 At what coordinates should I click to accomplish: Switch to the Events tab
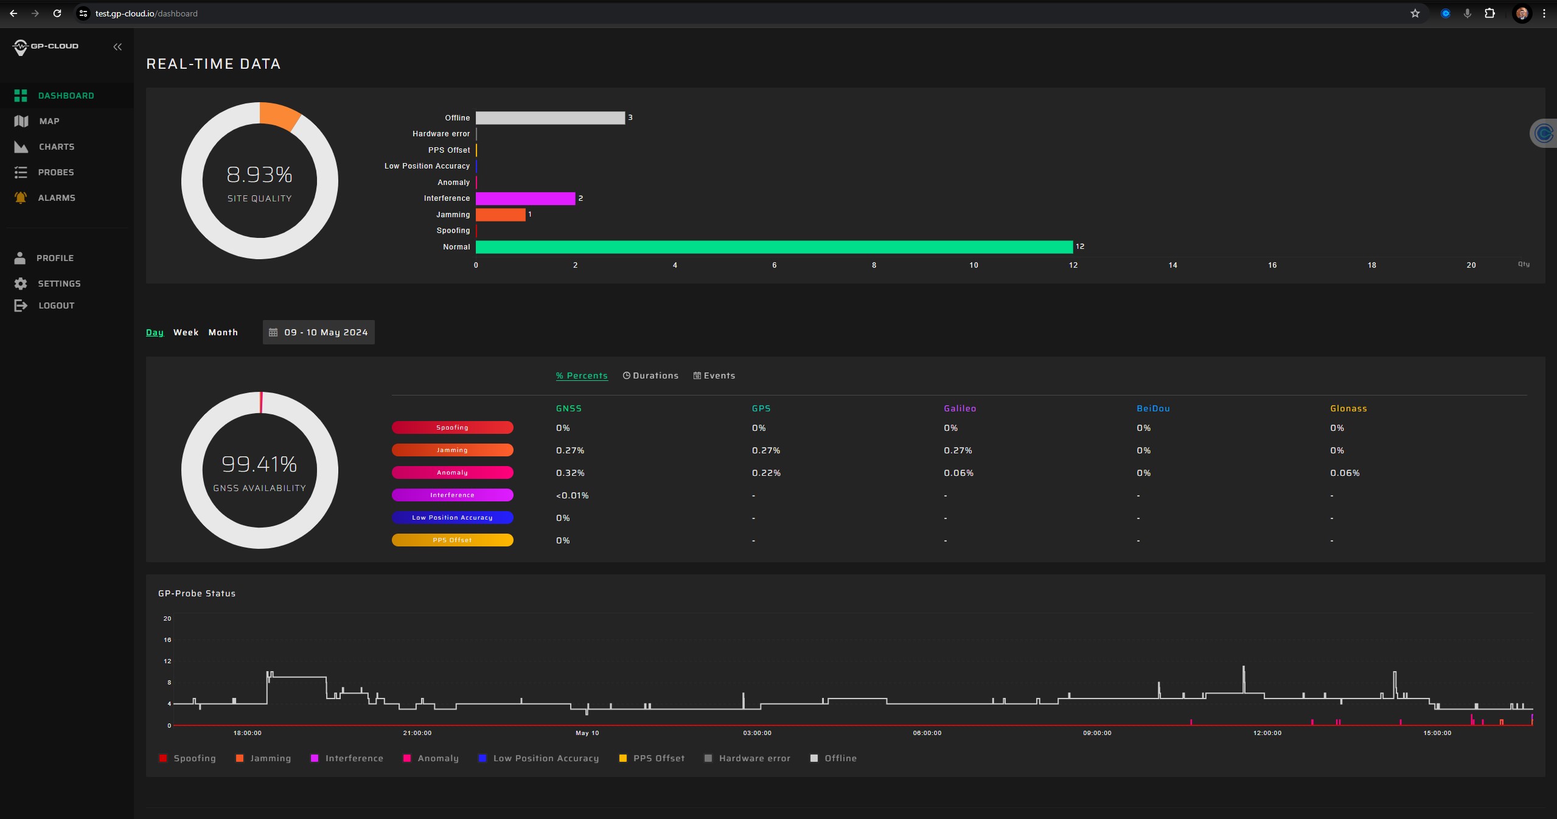(714, 375)
